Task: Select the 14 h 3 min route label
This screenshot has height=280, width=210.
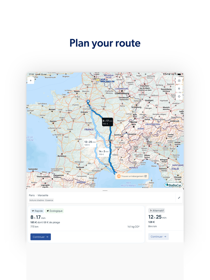Action: coord(104,152)
